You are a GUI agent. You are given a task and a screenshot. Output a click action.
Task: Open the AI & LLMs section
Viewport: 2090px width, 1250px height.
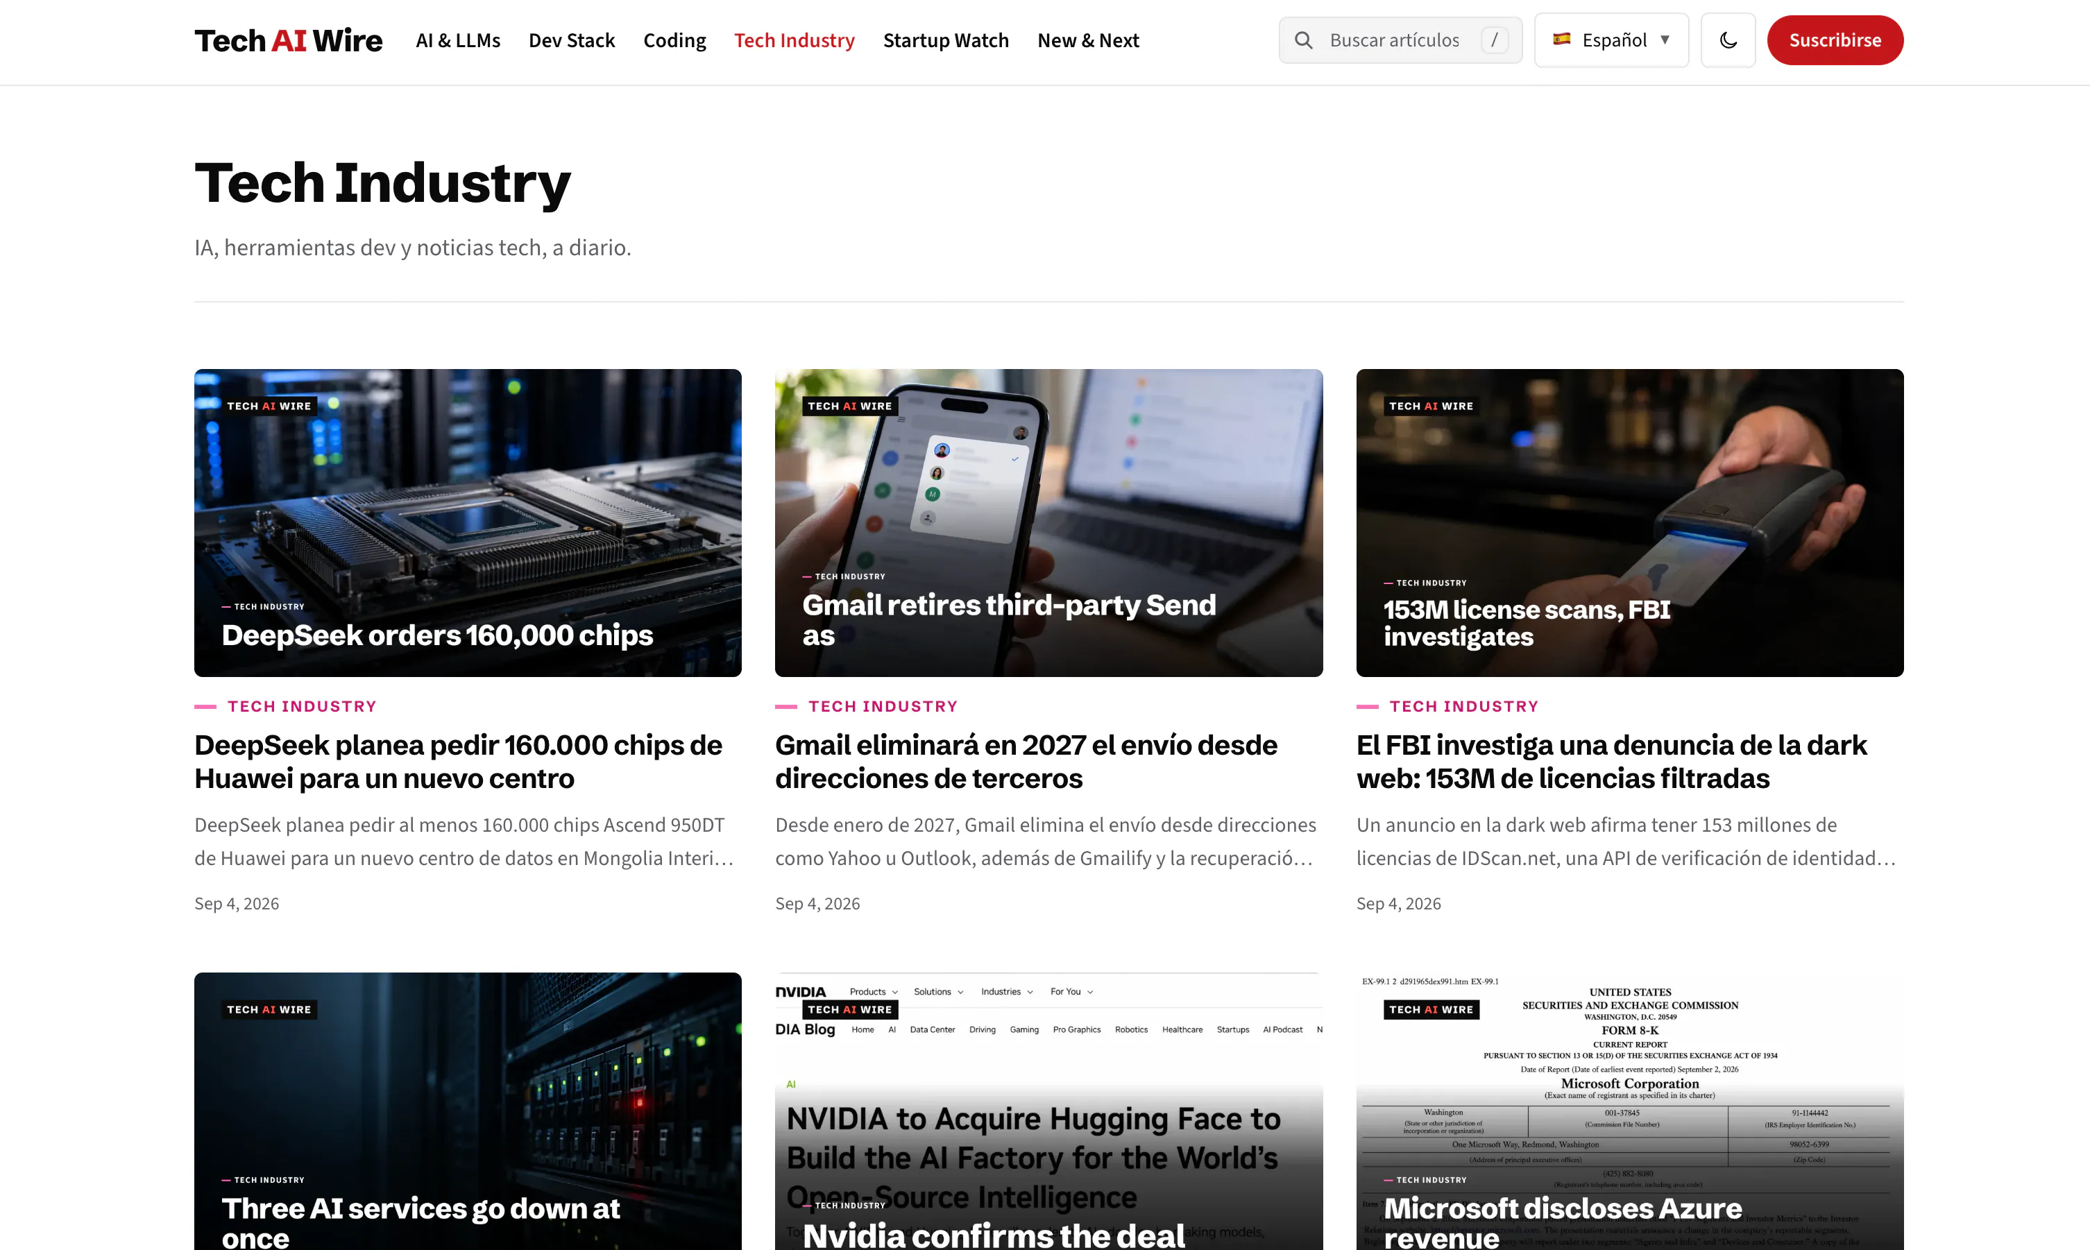458,40
